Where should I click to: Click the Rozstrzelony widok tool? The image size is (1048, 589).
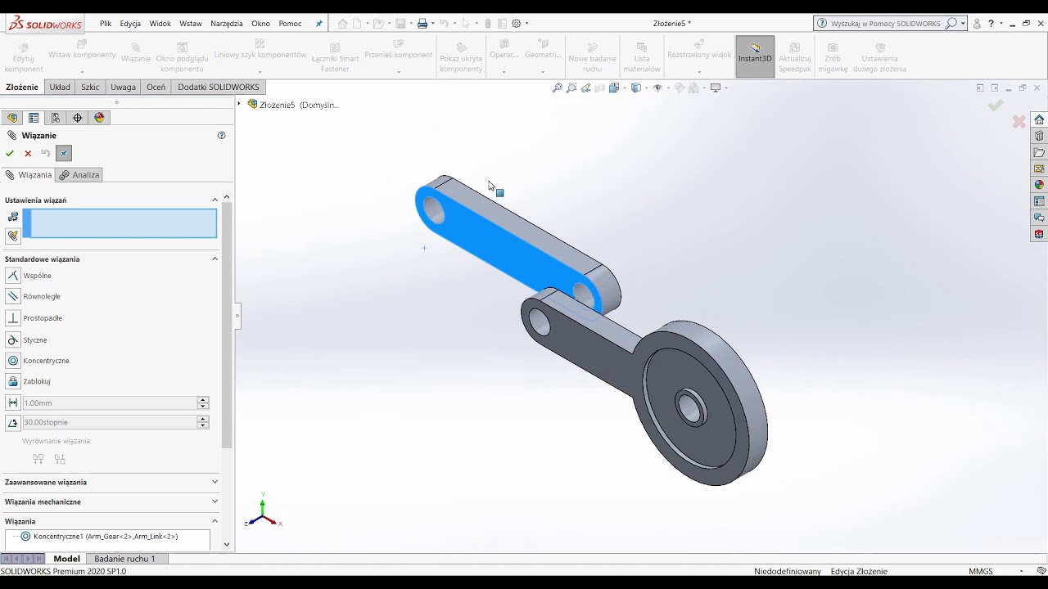tap(699, 49)
